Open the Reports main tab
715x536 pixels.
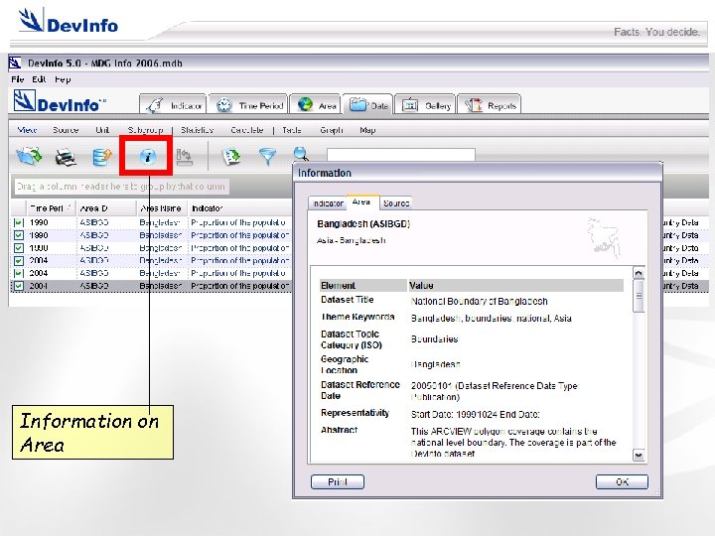[489, 105]
